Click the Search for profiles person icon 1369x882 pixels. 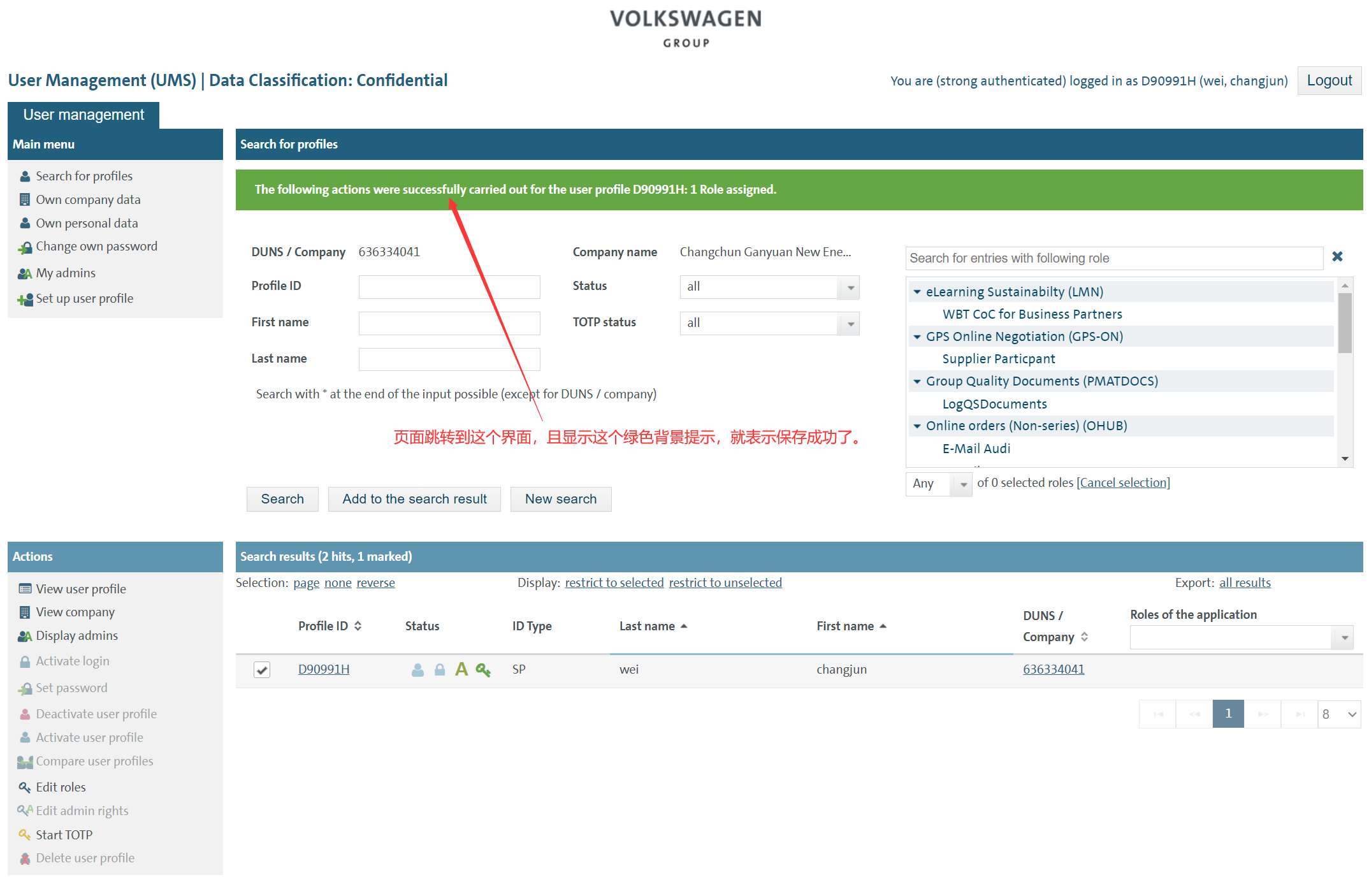(x=25, y=177)
